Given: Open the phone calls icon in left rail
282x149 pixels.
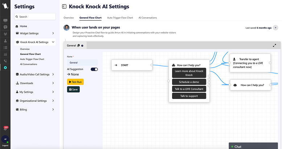Looking at the screenshot, I should click(5, 61).
